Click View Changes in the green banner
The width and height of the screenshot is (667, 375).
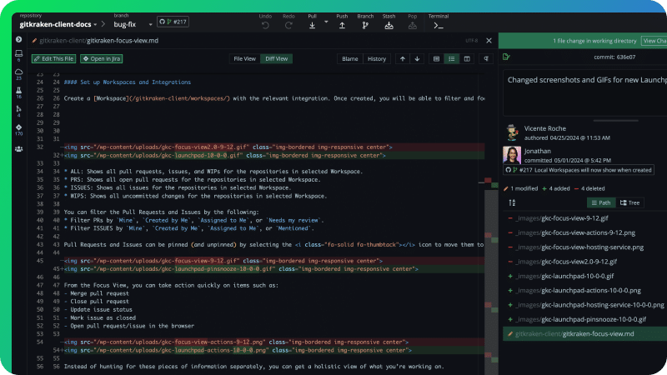click(654, 41)
